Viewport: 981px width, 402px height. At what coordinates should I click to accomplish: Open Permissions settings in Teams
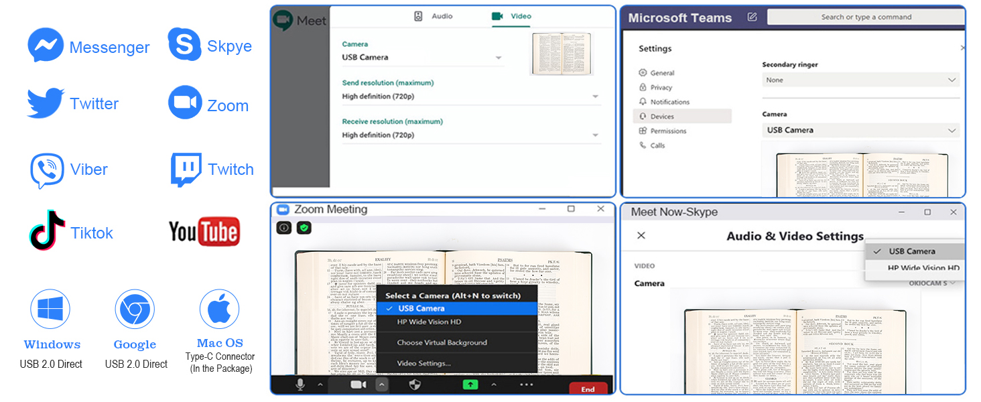663,131
